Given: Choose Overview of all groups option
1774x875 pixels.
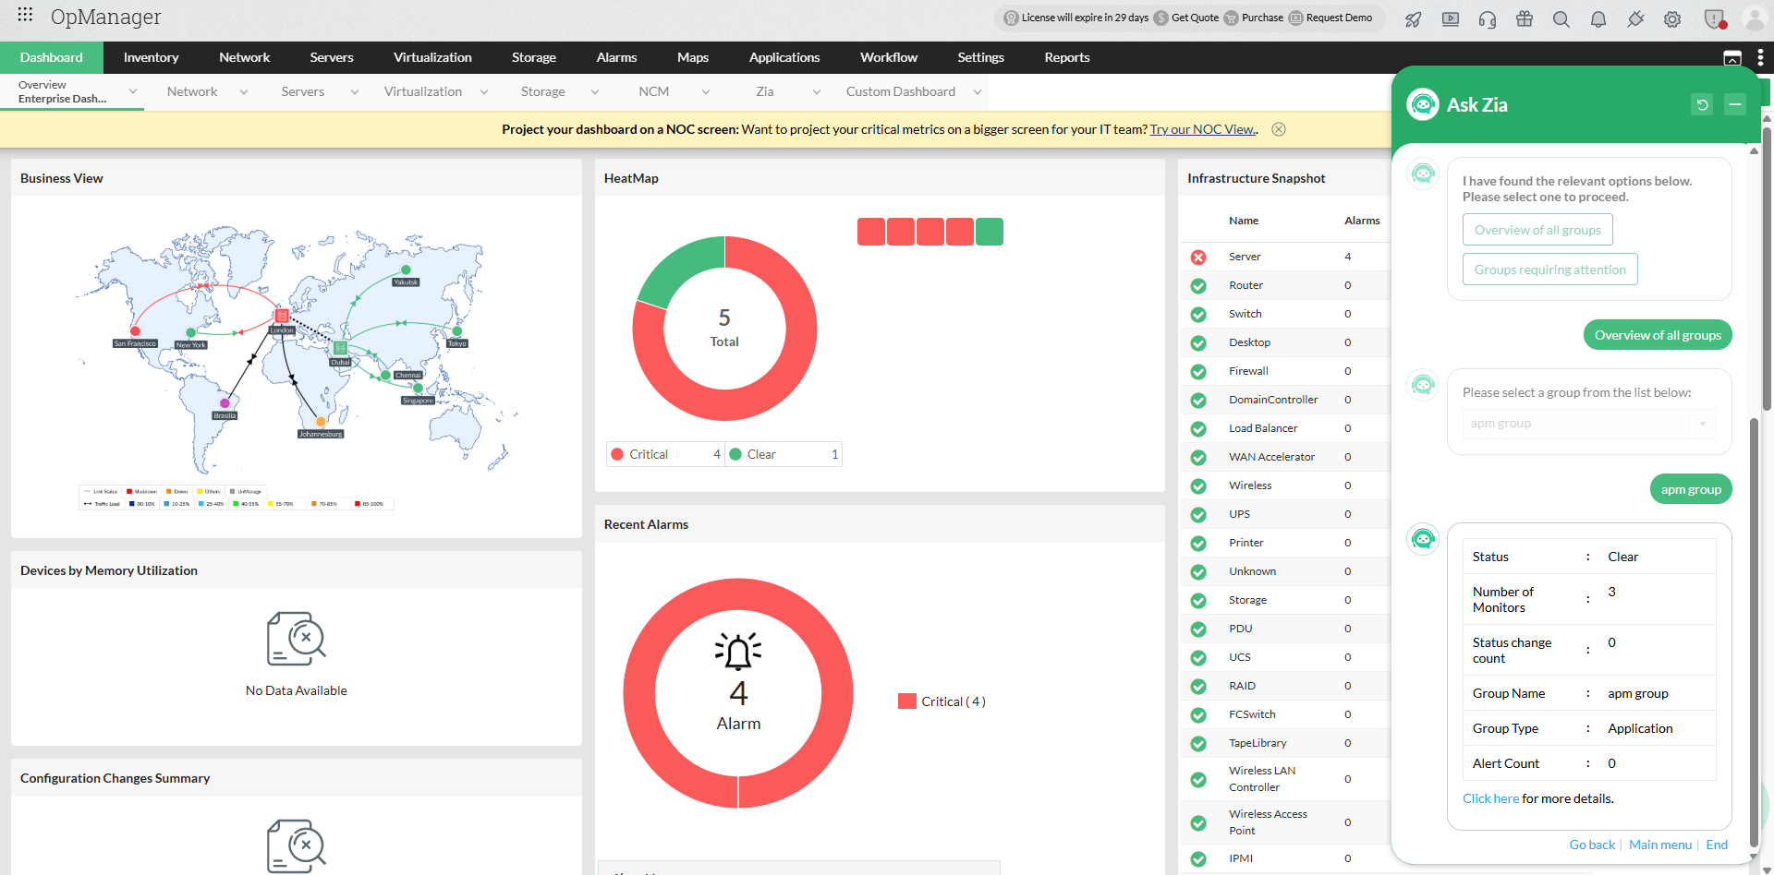Looking at the screenshot, I should 1537,230.
